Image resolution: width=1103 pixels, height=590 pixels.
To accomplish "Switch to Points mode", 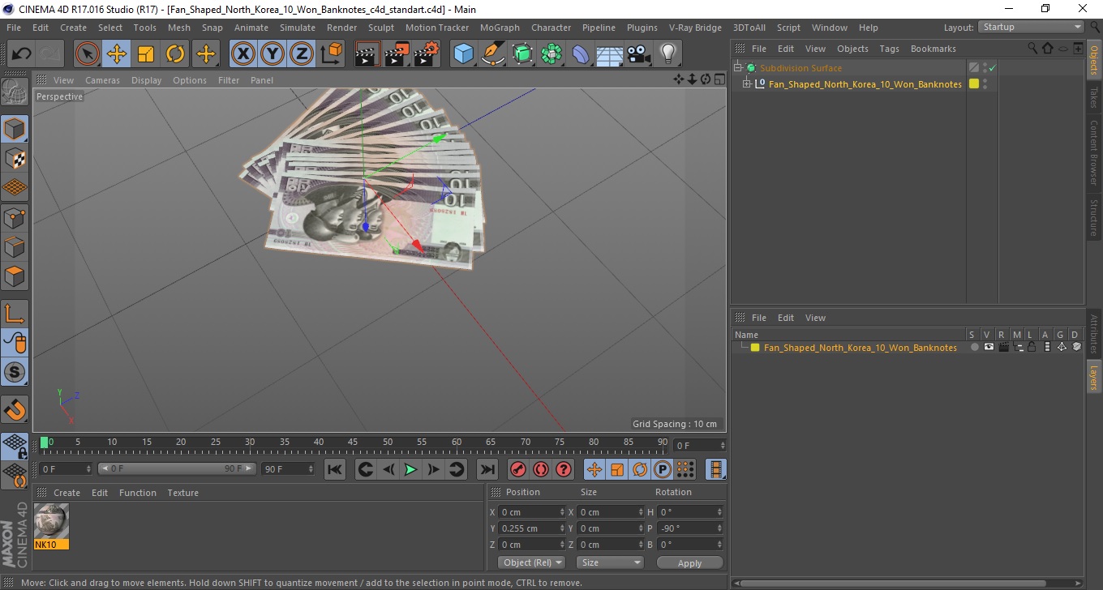I will click(15, 217).
